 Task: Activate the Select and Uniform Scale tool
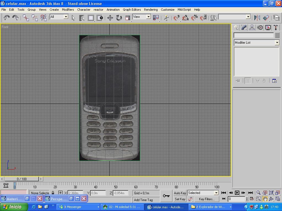[128, 18]
